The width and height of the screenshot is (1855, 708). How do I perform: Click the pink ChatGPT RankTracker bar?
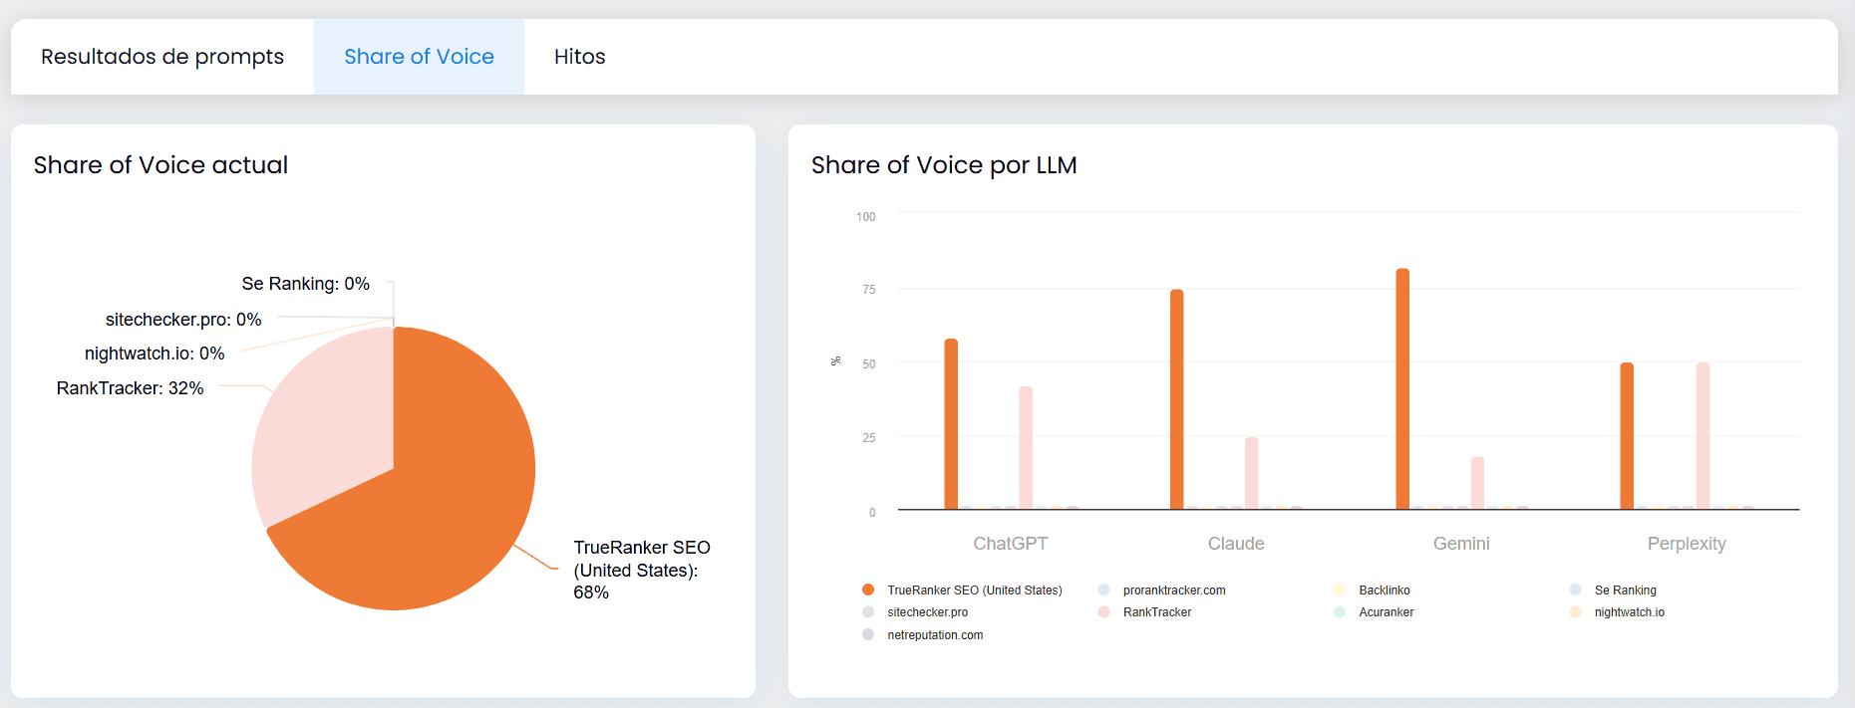point(1026,448)
